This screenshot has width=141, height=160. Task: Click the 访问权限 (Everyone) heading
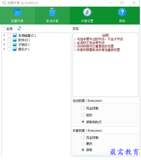(x=88, y=101)
